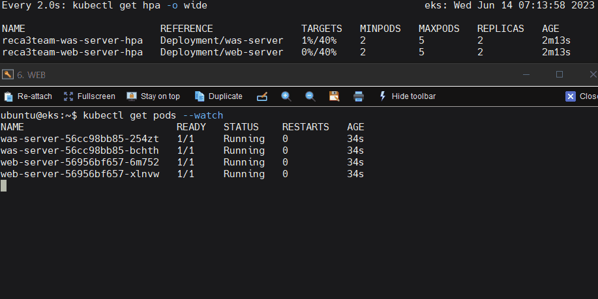Image resolution: width=598 pixels, height=299 pixels.
Task: Save terminal output with the floppy icon
Action: (334, 96)
